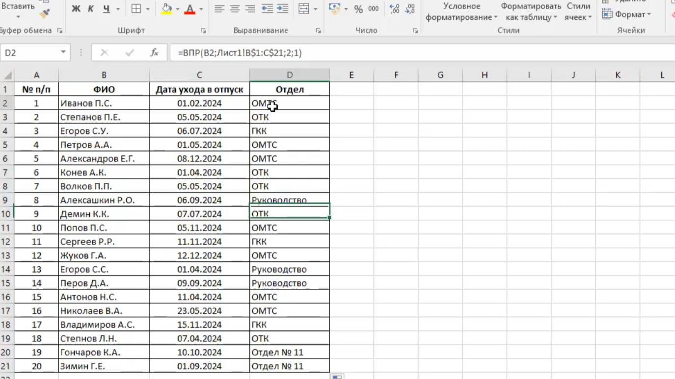Select the 'ОТК' cell in Степнов Л.Н. row

(290, 338)
